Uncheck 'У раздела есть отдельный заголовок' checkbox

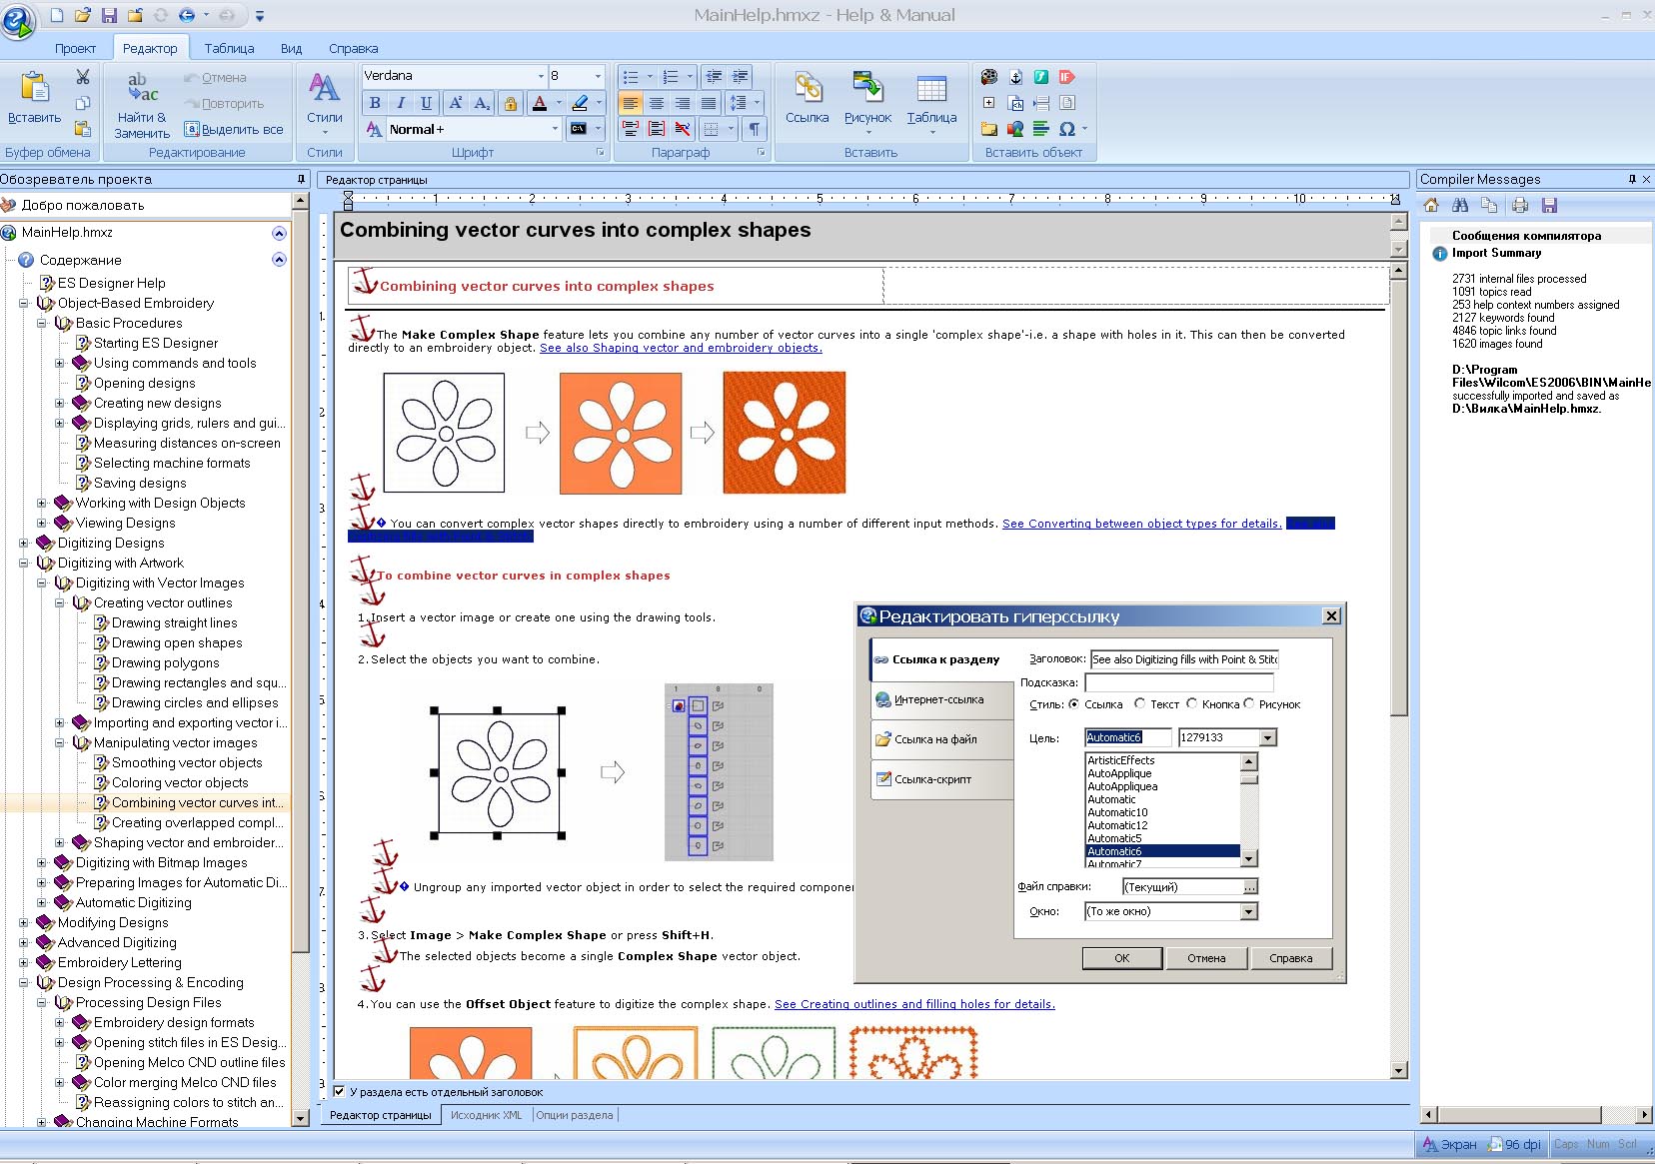339,1092
